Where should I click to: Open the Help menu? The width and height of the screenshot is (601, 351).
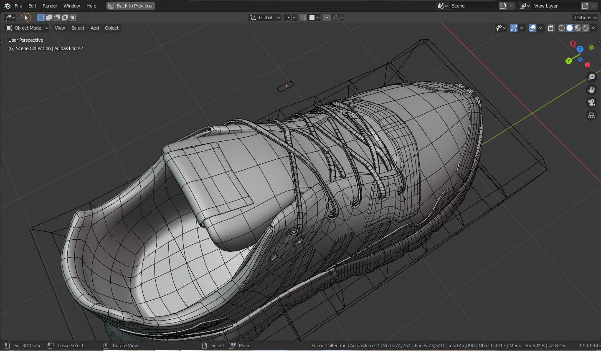coord(91,6)
